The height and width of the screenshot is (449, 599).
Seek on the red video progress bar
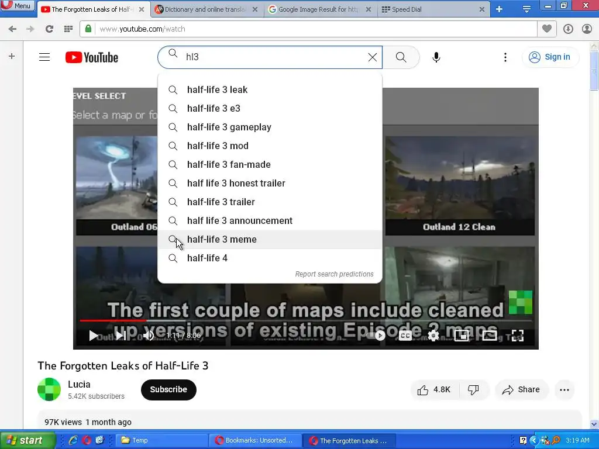pos(305,320)
